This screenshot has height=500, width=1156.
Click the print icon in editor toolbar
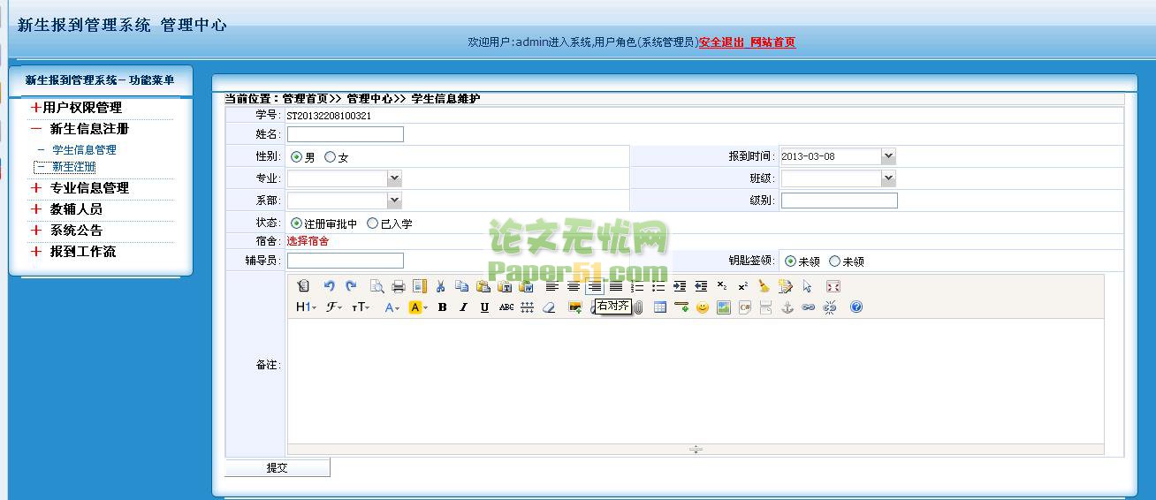click(x=398, y=286)
